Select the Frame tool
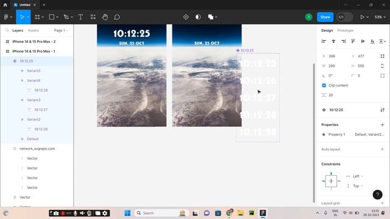390x219 pixels. [x=37, y=17]
